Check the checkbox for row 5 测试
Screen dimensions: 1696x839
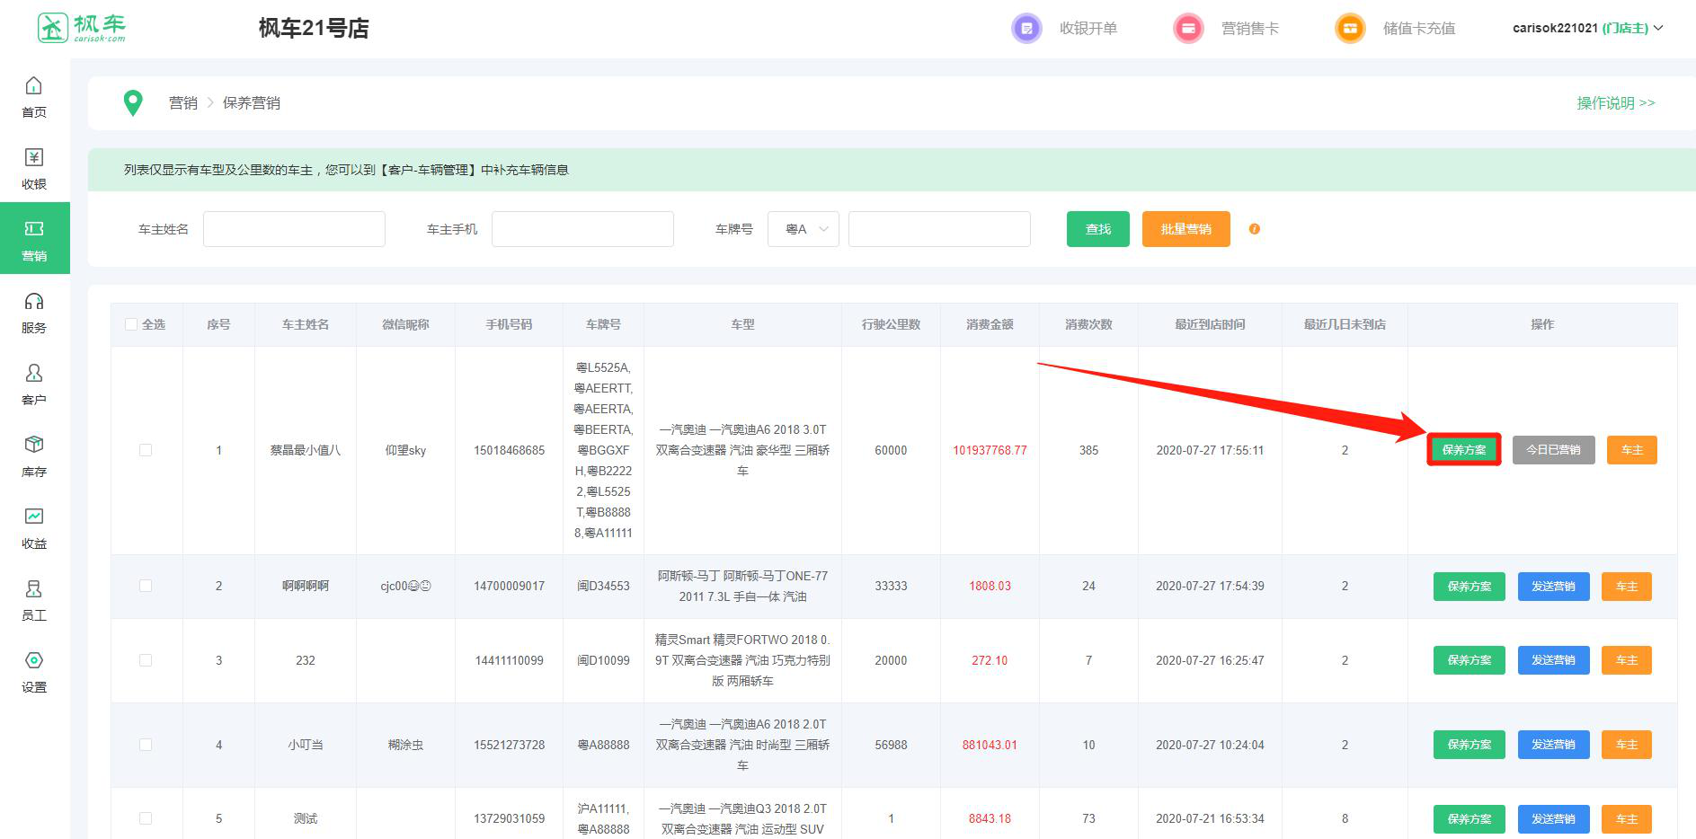146,818
